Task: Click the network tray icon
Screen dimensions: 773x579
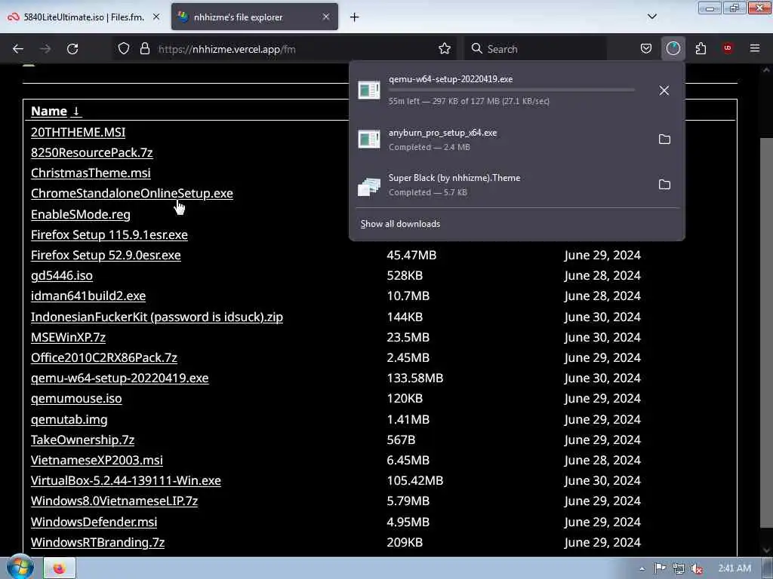Action: pos(679,568)
